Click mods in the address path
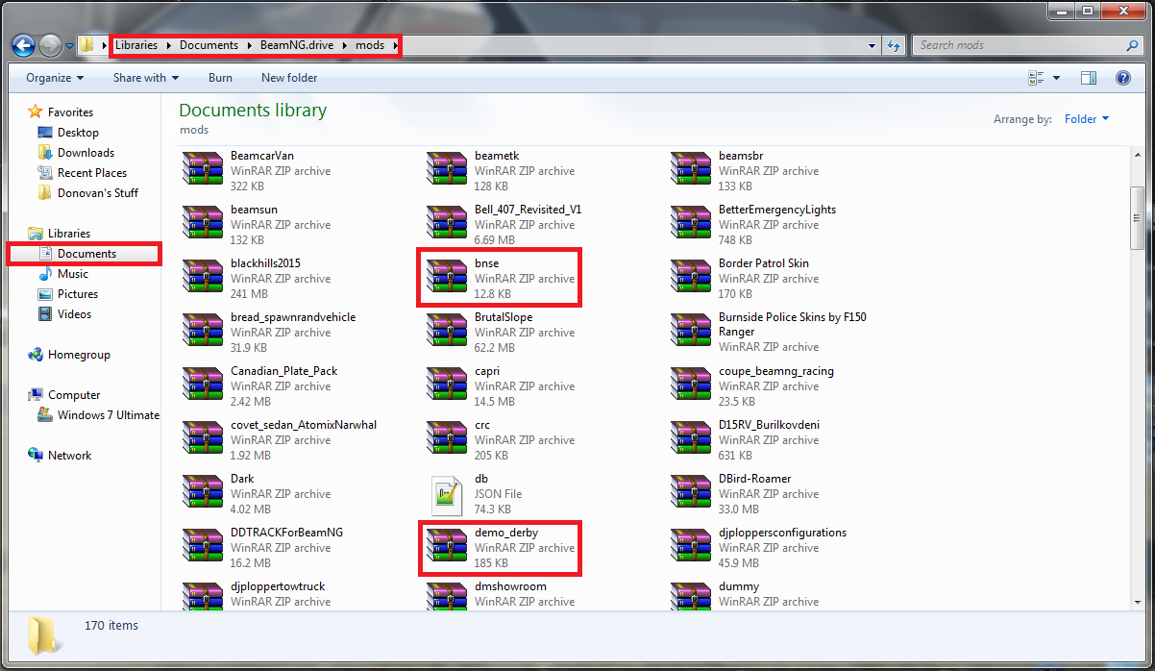 tap(370, 45)
